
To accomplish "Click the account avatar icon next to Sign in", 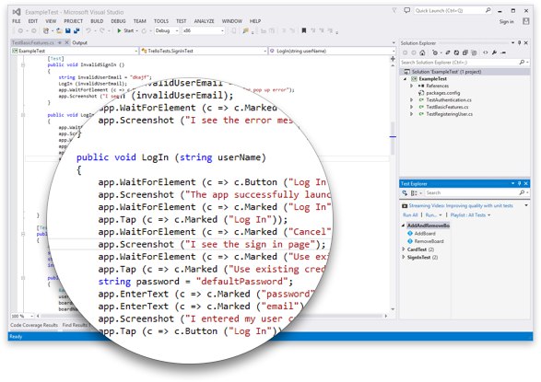I will (x=526, y=21).
